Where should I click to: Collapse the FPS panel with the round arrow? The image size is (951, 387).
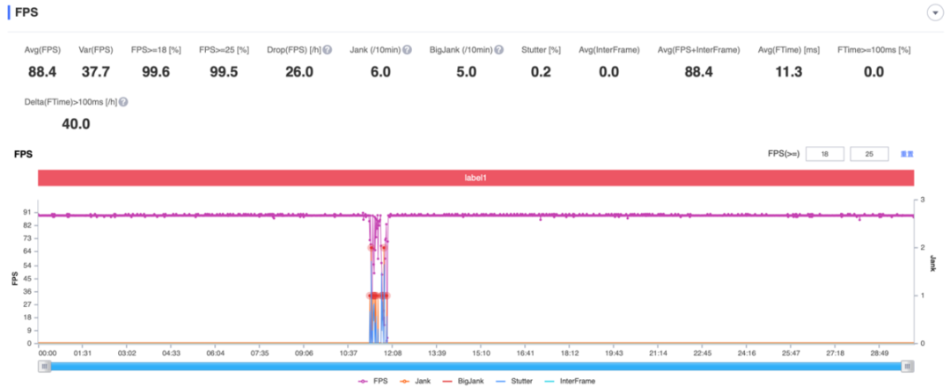[934, 13]
